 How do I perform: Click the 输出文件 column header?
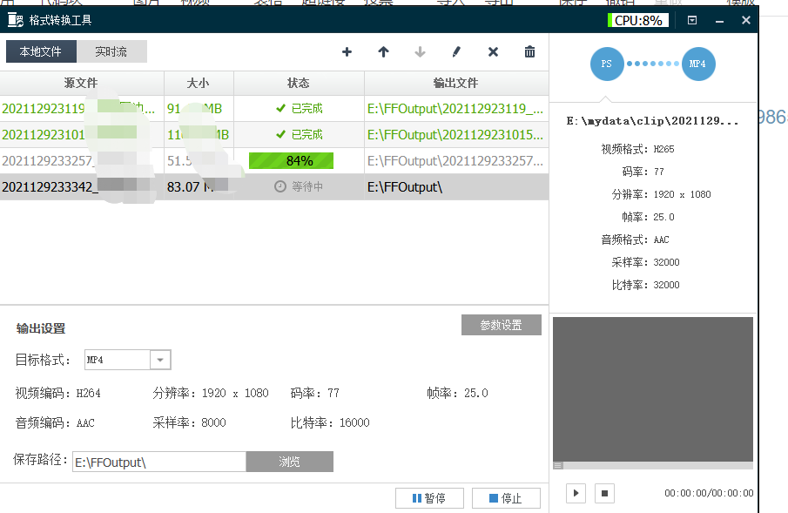pyautogui.click(x=455, y=83)
